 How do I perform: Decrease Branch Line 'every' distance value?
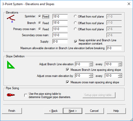click(120, 65)
